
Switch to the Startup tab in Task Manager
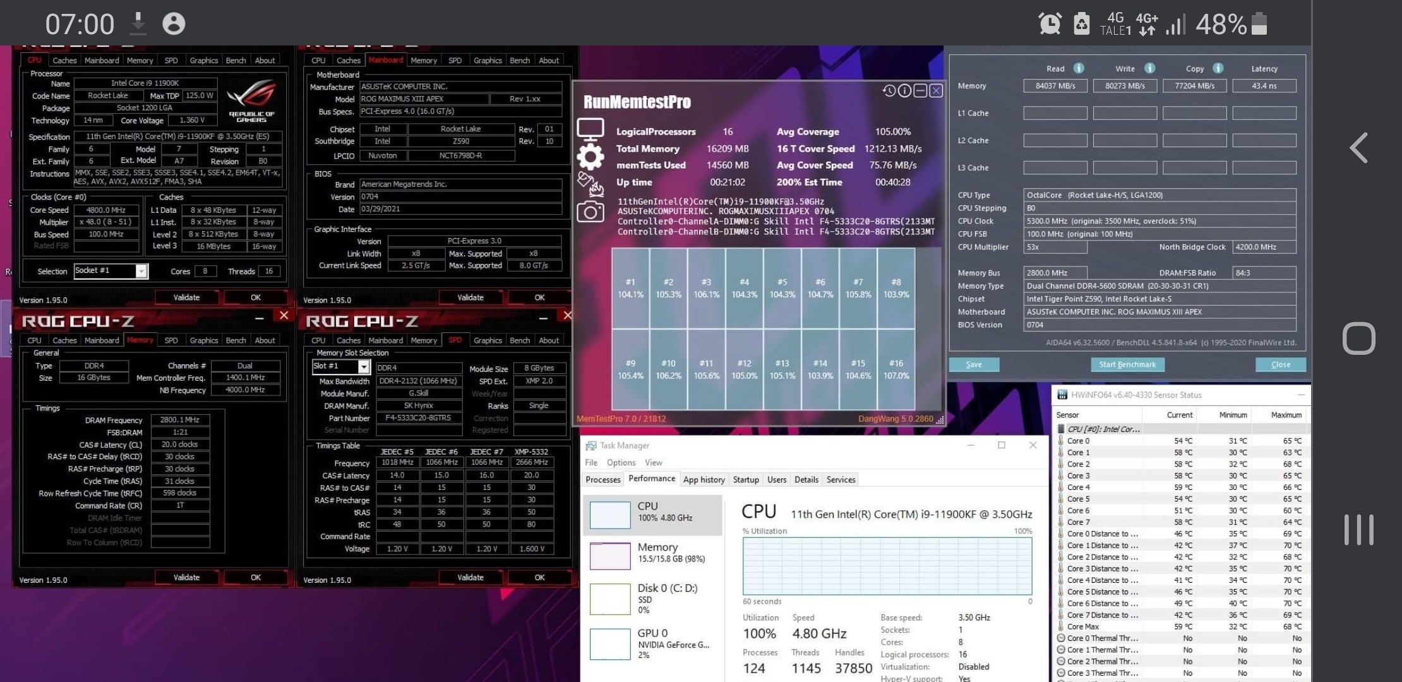click(x=745, y=479)
